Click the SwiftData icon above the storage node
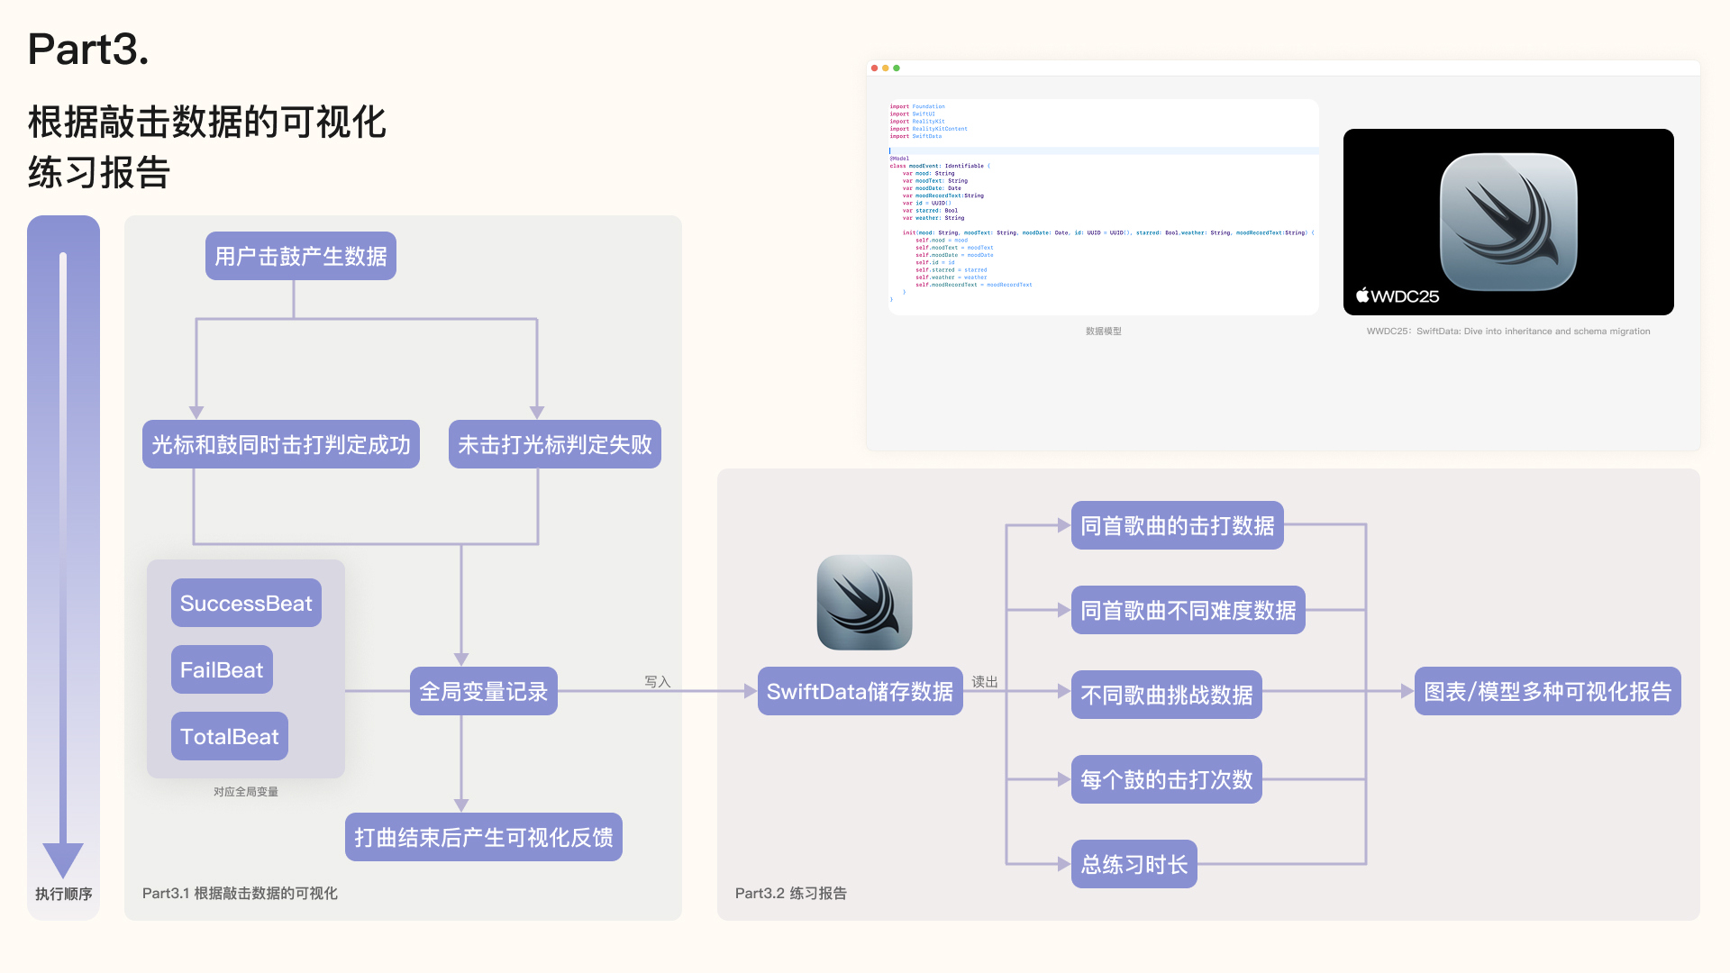Image resolution: width=1730 pixels, height=973 pixels. point(864,602)
